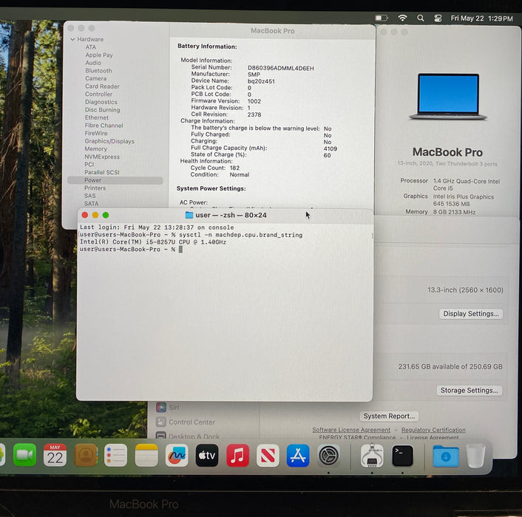Open Control Center icon in menu bar
Image resolution: width=522 pixels, height=517 pixels.
(438, 18)
